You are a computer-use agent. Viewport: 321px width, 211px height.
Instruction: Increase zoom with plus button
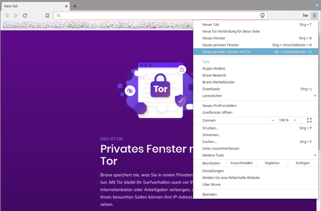(295, 120)
